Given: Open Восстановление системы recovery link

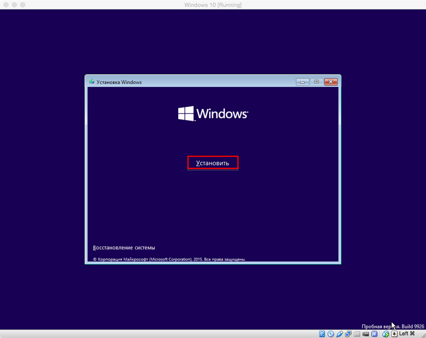Looking at the screenshot, I should [124, 248].
